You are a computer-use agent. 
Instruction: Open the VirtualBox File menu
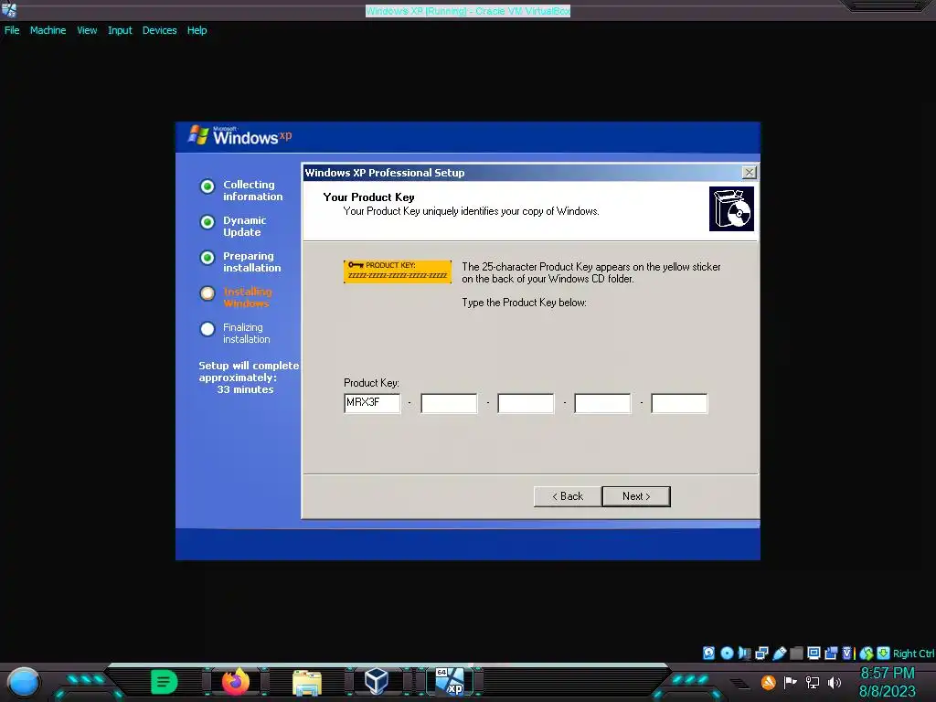click(11, 30)
